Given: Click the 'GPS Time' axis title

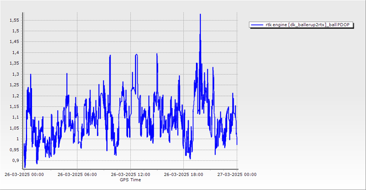Looking at the screenshot, I should pyautogui.click(x=130, y=180).
